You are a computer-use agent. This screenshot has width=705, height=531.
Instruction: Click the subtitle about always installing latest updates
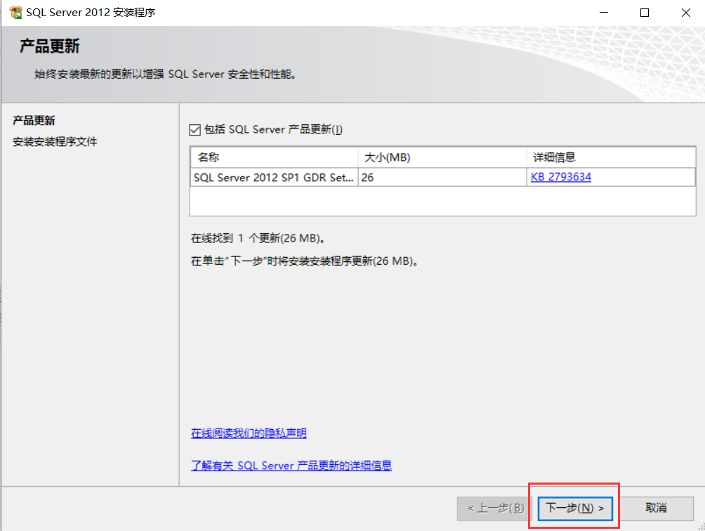(166, 74)
